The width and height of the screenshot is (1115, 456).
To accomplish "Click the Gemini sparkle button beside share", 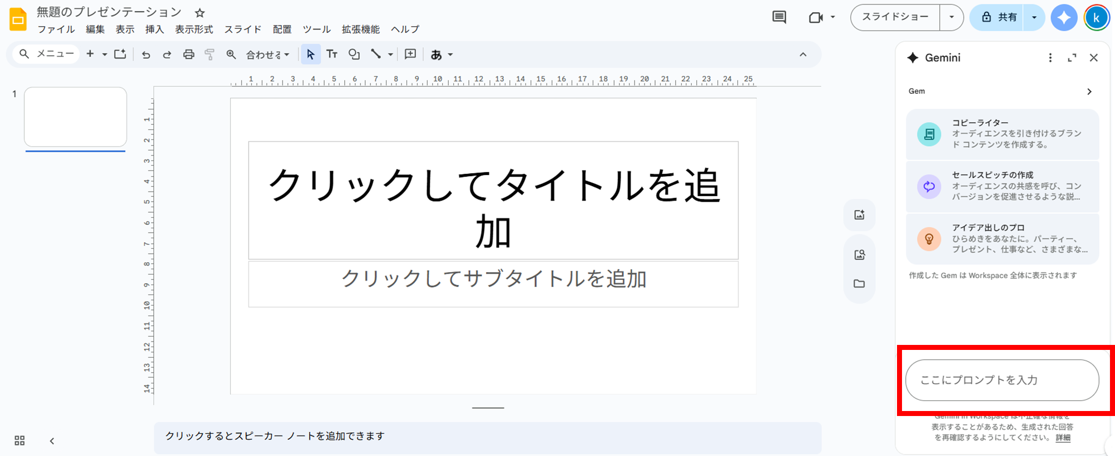I will [x=1063, y=18].
